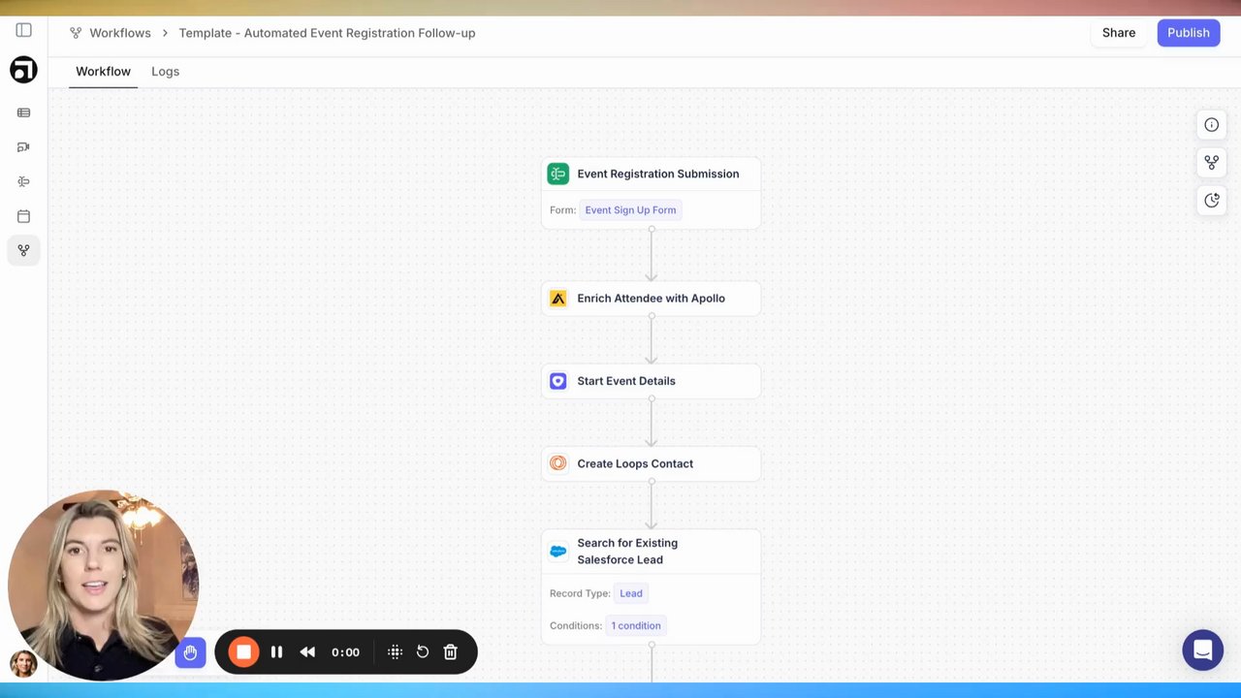Select the Event Registration Submission node
This screenshot has height=698, width=1241.
click(x=651, y=193)
